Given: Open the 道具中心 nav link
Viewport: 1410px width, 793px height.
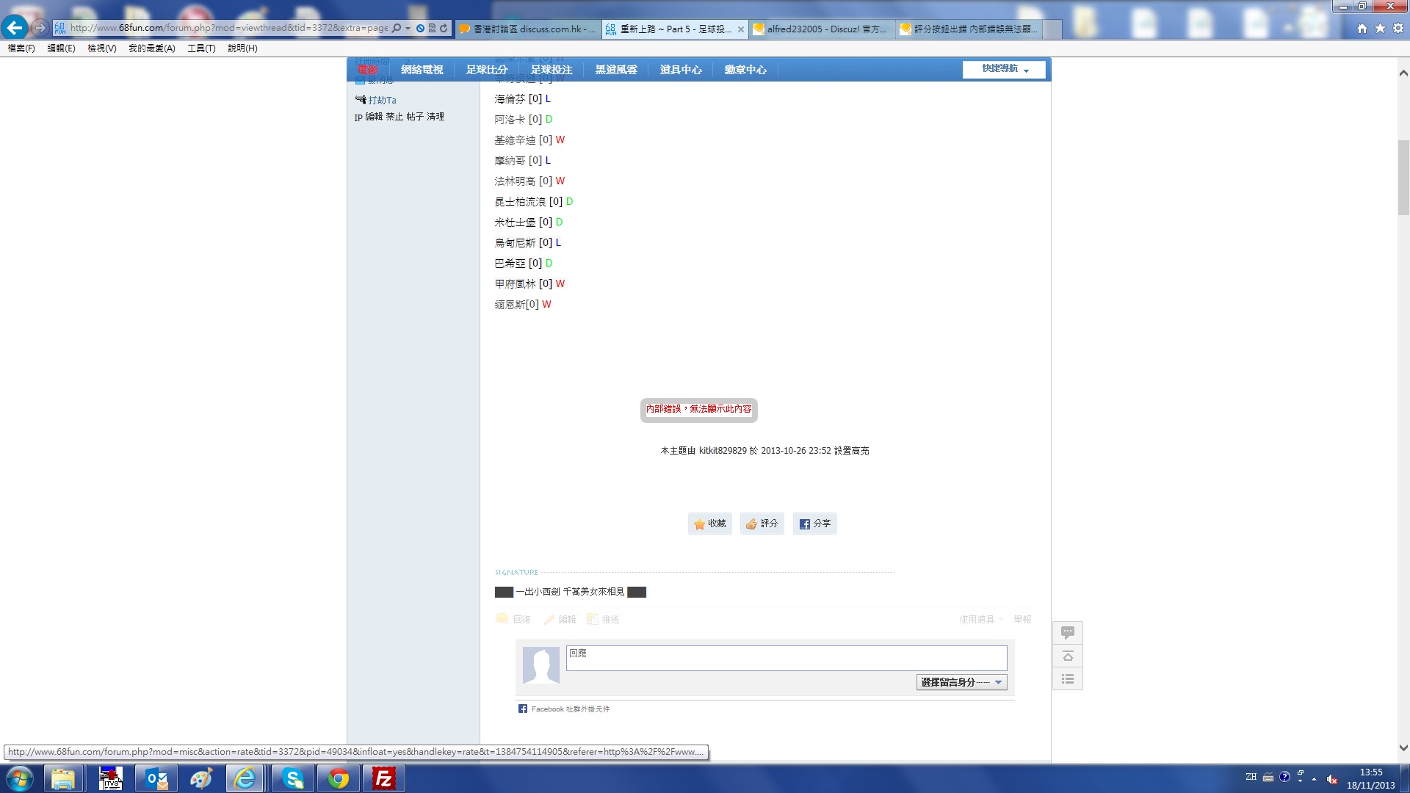Looking at the screenshot, I should click(681, 70).
